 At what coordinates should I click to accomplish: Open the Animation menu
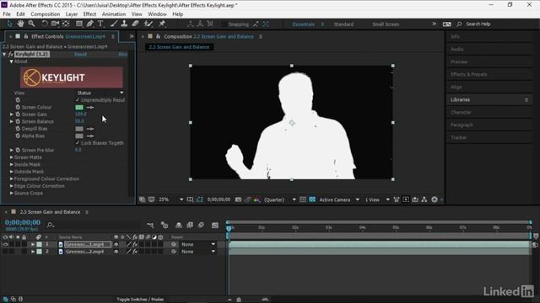[x=114, y=14]
